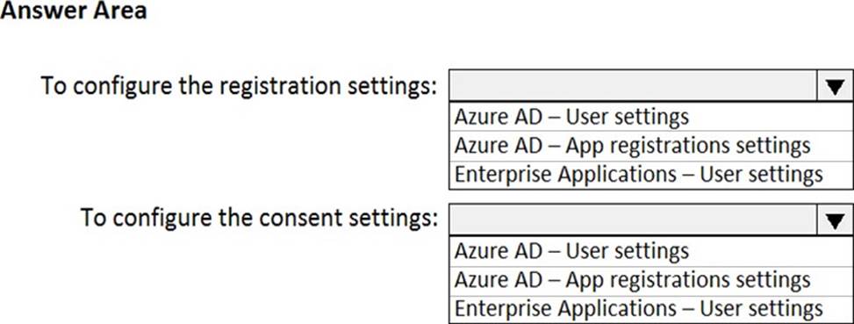Pick the middle option under consent settings
Image resolution: width=854 pixels, height=324 pixels.
pos(650,280)
